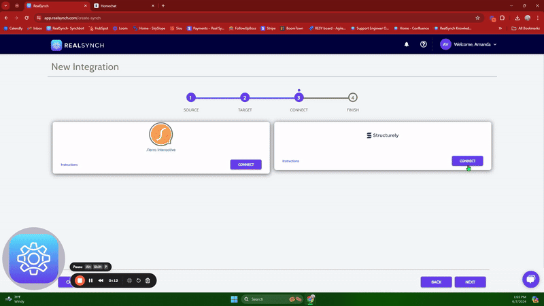544x306 pixels.
Task: Pause the screen recording
Action: [90, 281]
